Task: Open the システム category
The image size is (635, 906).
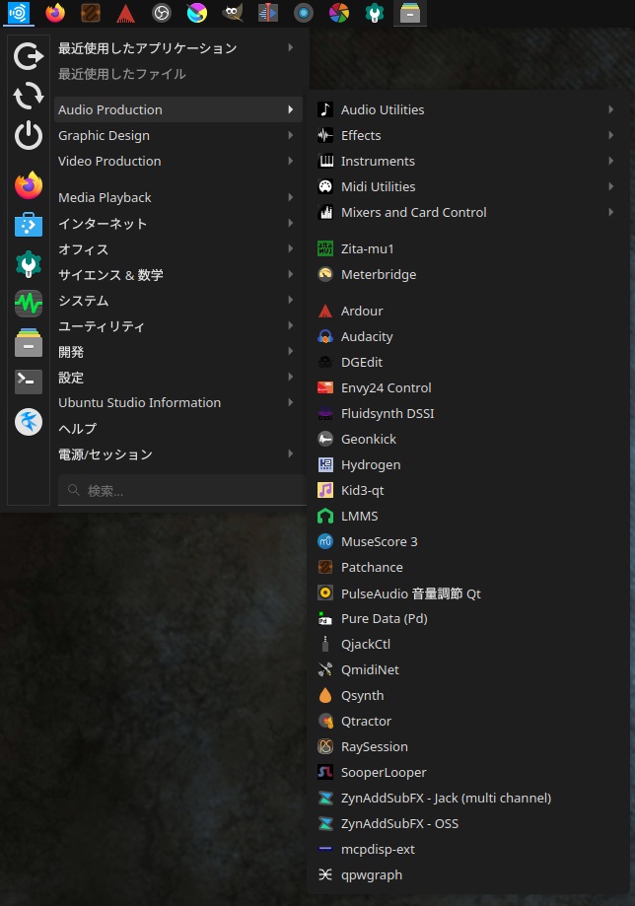Action: coord(177,301)
